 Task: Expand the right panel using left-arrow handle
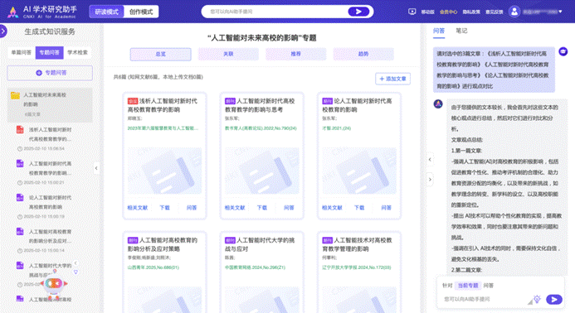(x=430, y=159)
